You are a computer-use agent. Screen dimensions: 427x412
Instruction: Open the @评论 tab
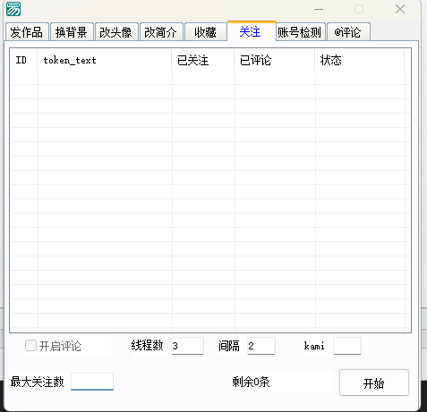pos(348,32)
